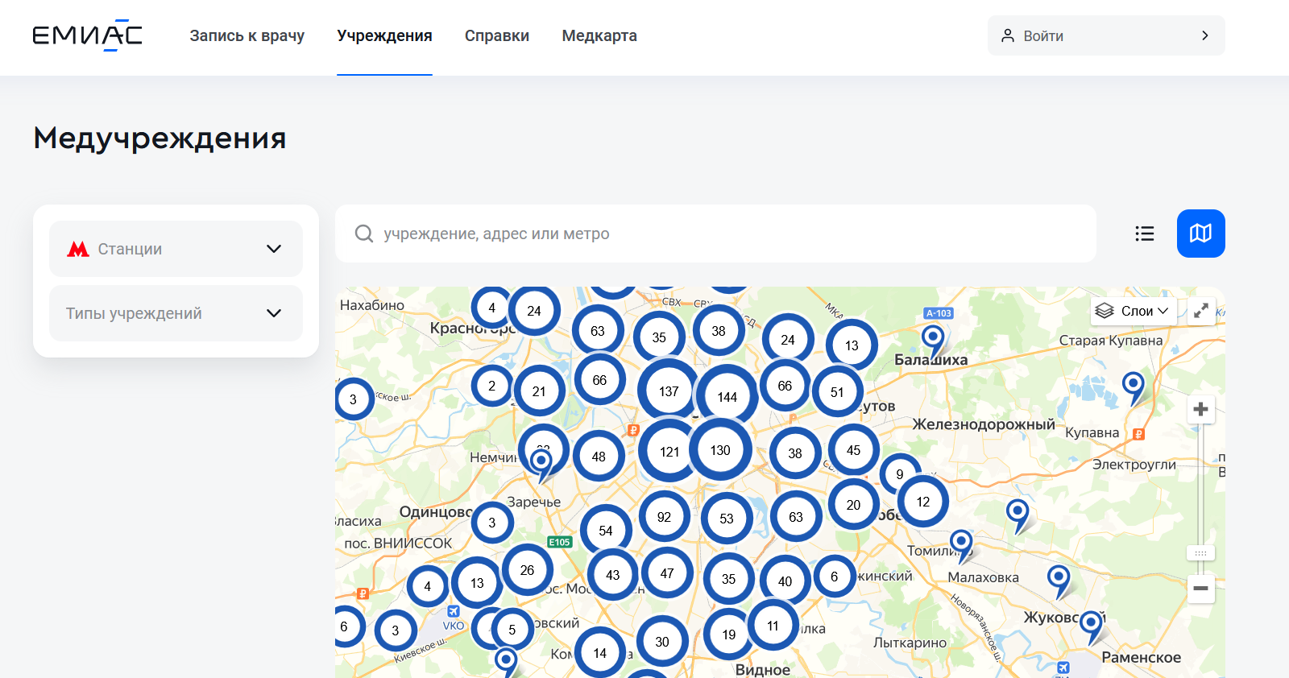Open cluster marker 48
This screenshot has height=678, width=1289.
[x=599, y=457]
